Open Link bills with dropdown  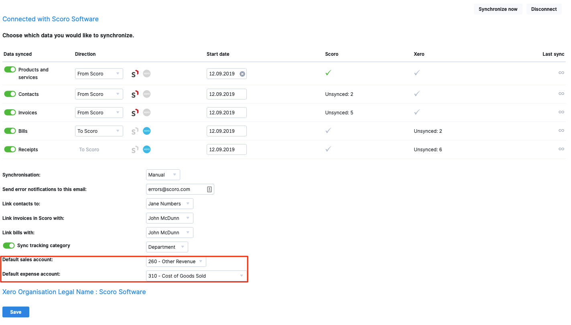[x=170, y=233]
